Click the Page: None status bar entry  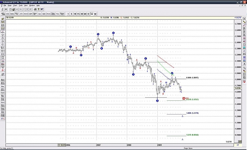tap(188, 148)
